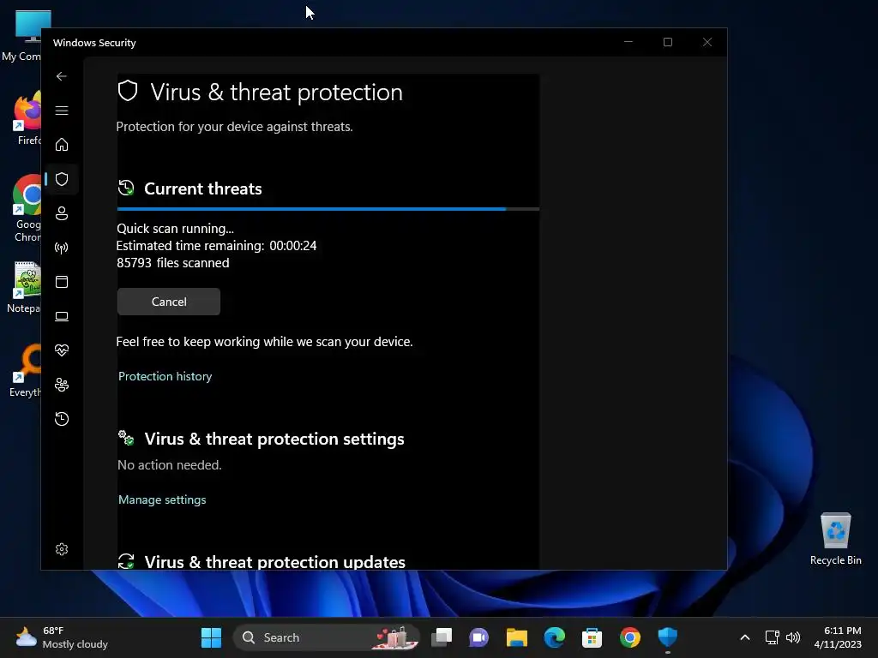Open the Windows Start menu
This screenshot has width=878, height=658.
[211, 637]
